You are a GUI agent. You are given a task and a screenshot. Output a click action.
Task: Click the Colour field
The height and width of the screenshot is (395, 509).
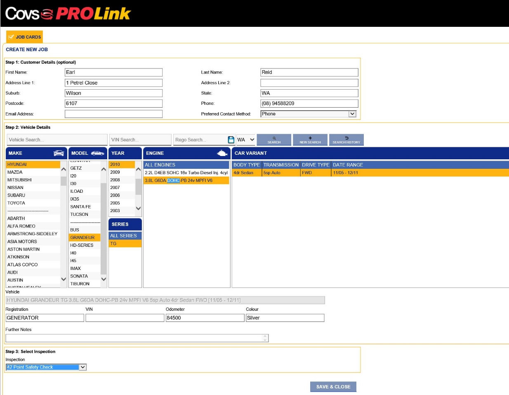[x=285, y=318]
